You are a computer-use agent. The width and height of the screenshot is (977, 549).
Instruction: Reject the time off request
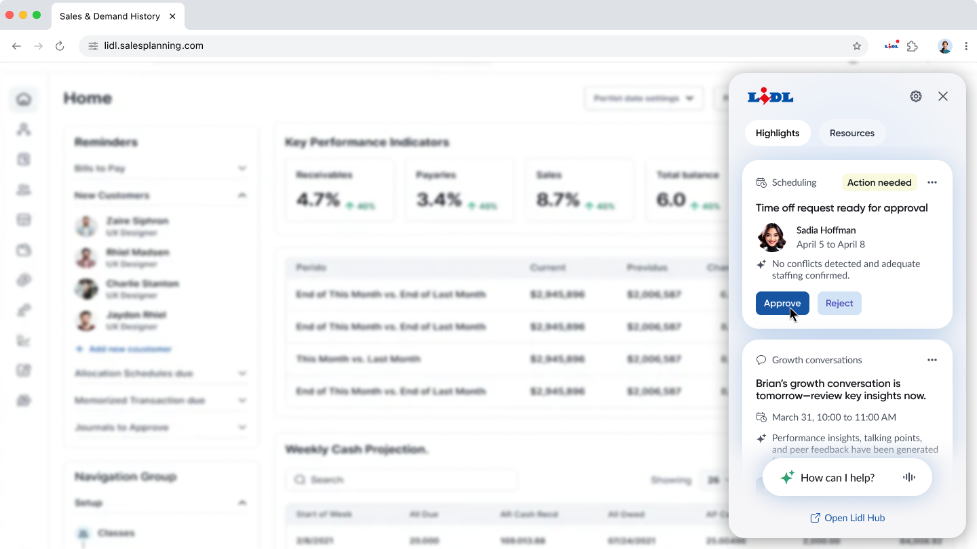839,303
